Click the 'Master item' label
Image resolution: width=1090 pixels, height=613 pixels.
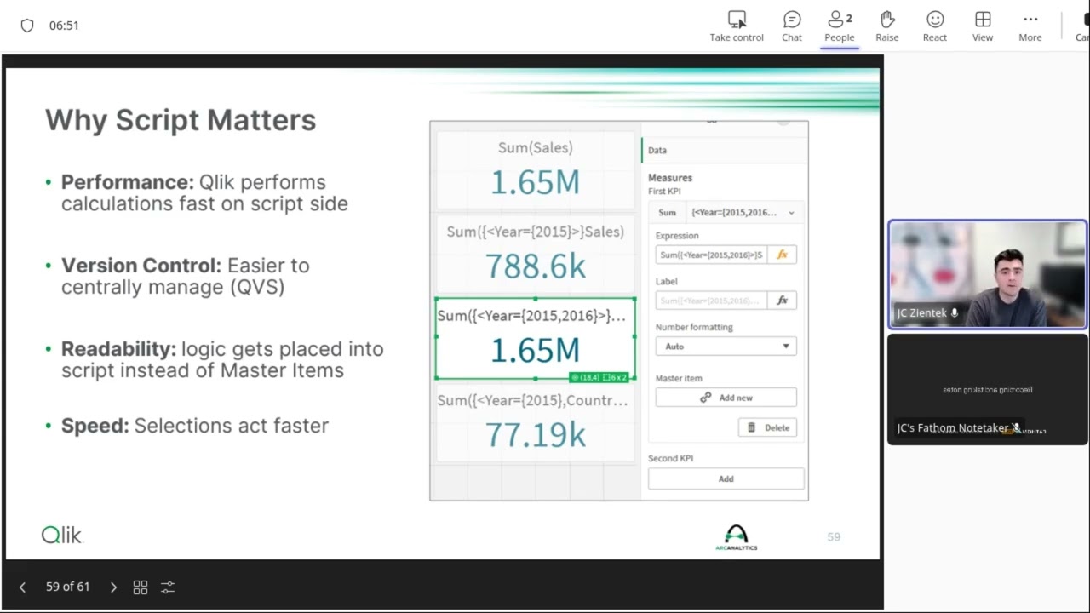(679, 378)
